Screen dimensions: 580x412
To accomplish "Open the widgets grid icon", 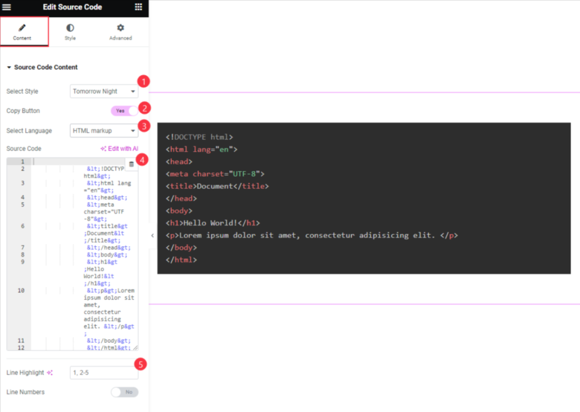I will point(139,7).
